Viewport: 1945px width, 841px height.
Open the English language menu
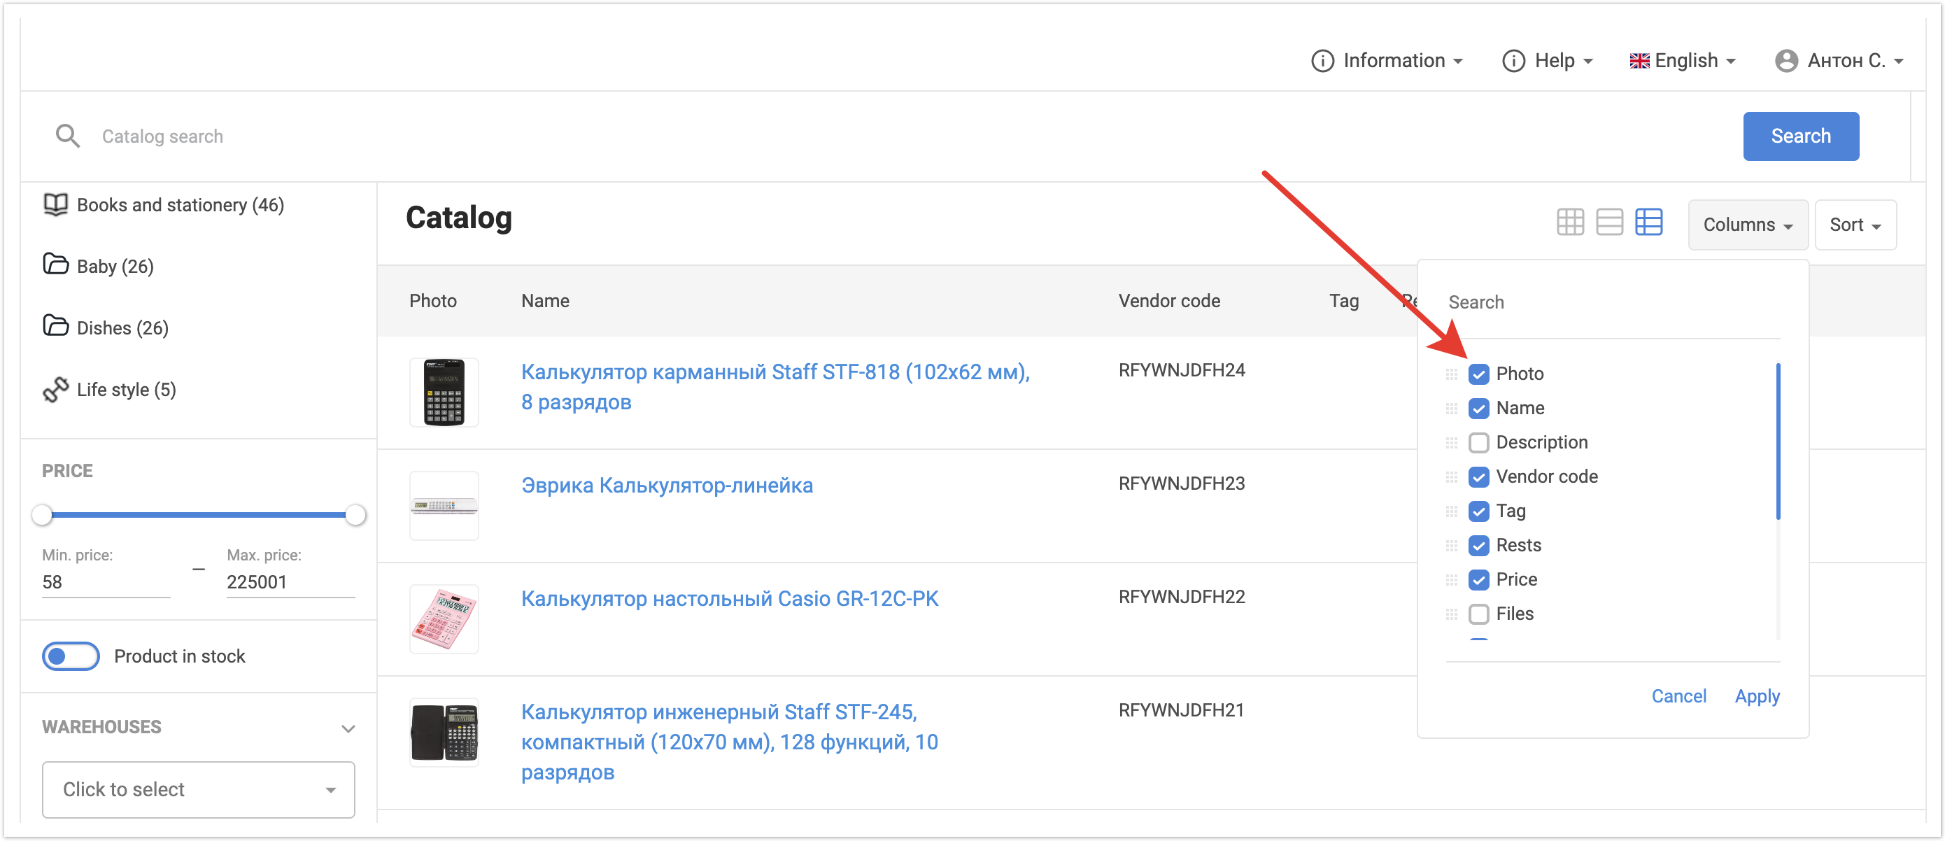(x=1682, y=61)
